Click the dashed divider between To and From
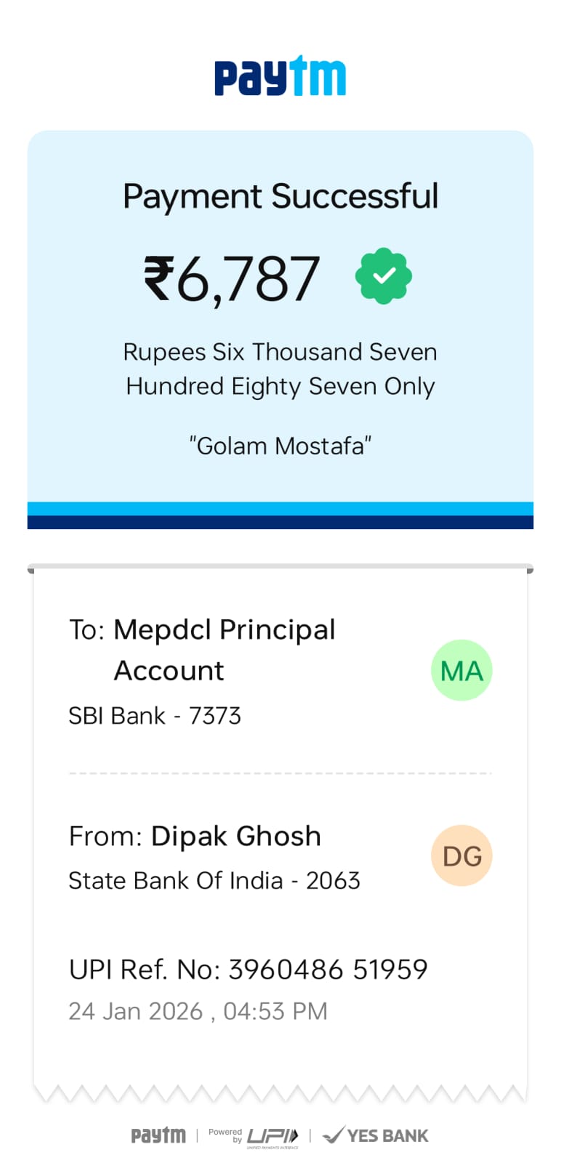Screen dimensions: 561x1163 [280, 773]
